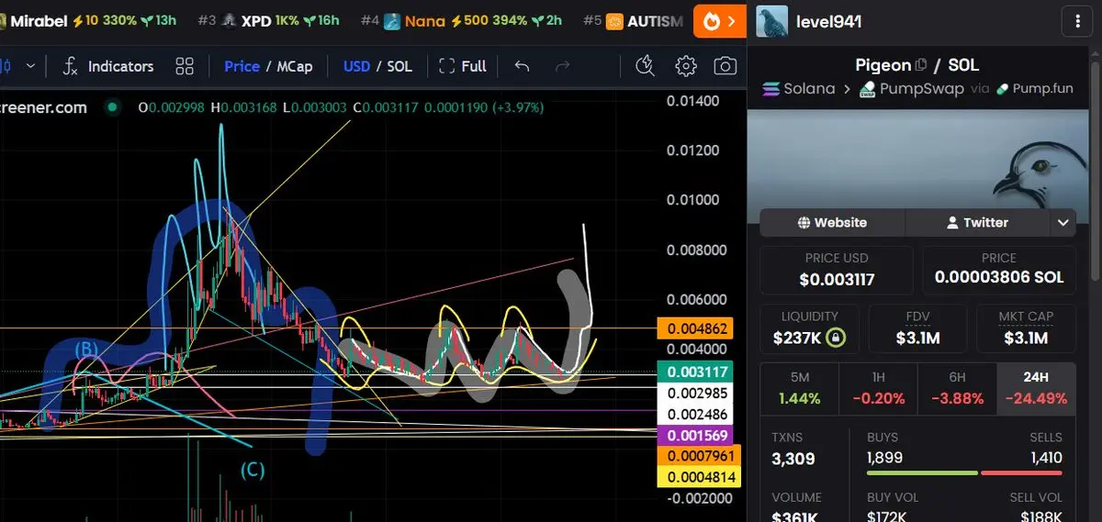Click the flame trending arrow button
Screen dimensions: 1102x522
tap(719, 20)
